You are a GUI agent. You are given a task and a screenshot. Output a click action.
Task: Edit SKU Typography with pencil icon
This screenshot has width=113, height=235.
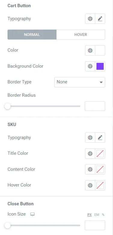click(100, 138)
